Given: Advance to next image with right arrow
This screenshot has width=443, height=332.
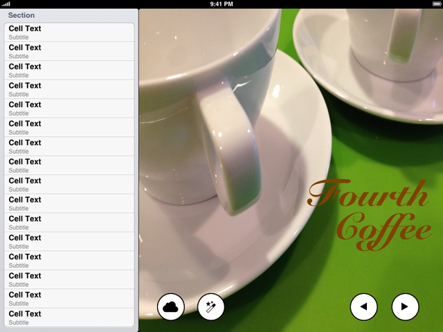Looking at the screenshot, I should pyautogui.click(x=405, y=307).
